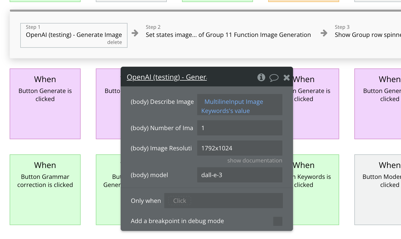Edit the model field dall-e-3
This screenshot has width=401, height=239.
coord(240,175)
